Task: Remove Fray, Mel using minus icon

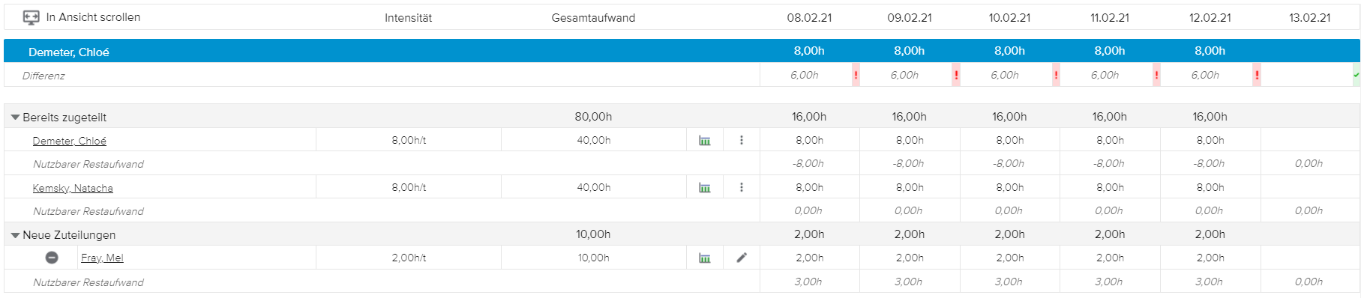Action: coord(52,258)
